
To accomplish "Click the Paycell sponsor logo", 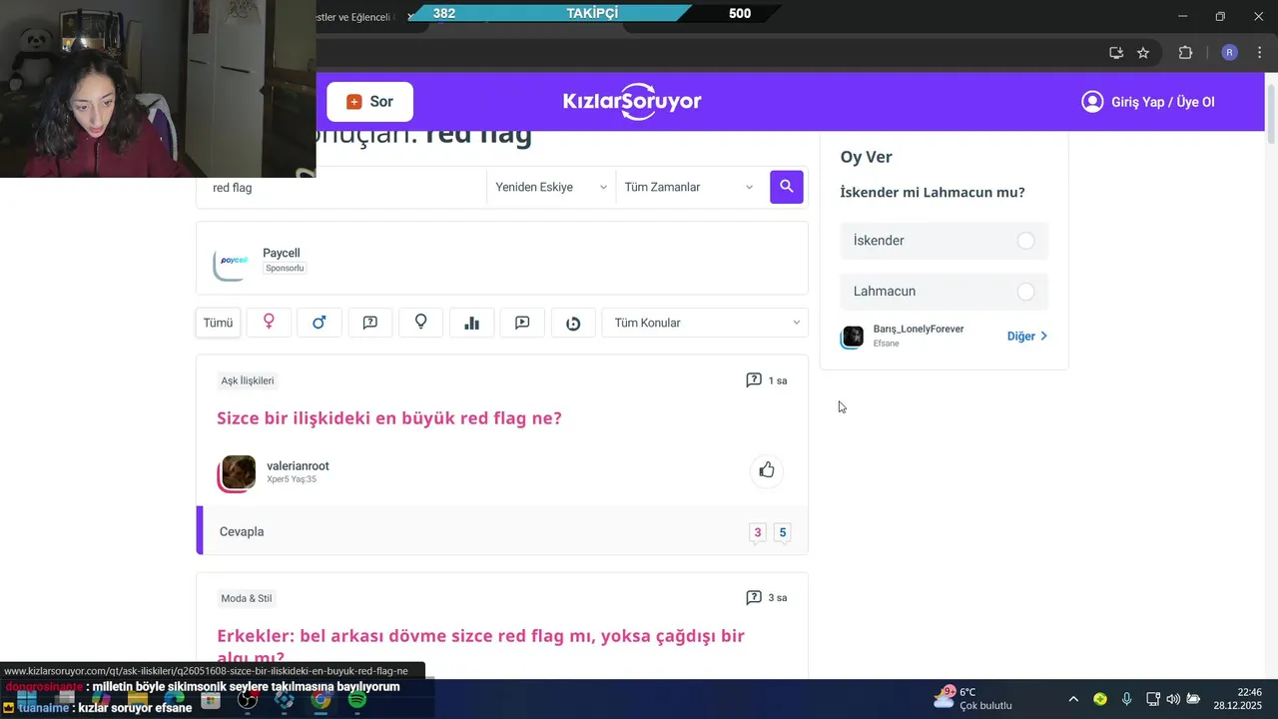I will pyautogui.click(x=232, y=262).
